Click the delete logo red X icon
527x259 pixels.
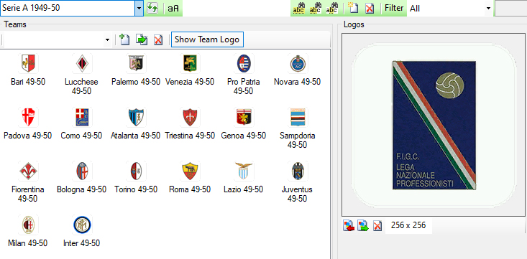coord(377,225)
